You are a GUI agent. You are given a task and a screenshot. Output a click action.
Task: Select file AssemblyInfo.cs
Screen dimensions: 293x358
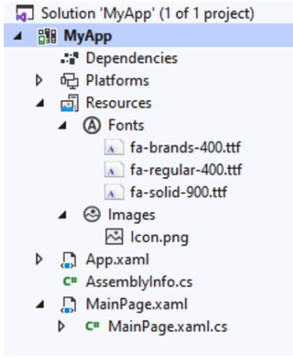(x=139, y=282)
